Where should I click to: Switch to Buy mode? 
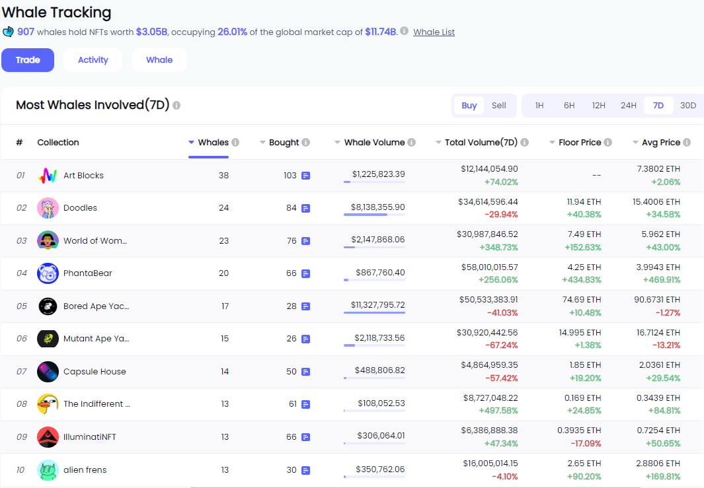tap(469, 106)
